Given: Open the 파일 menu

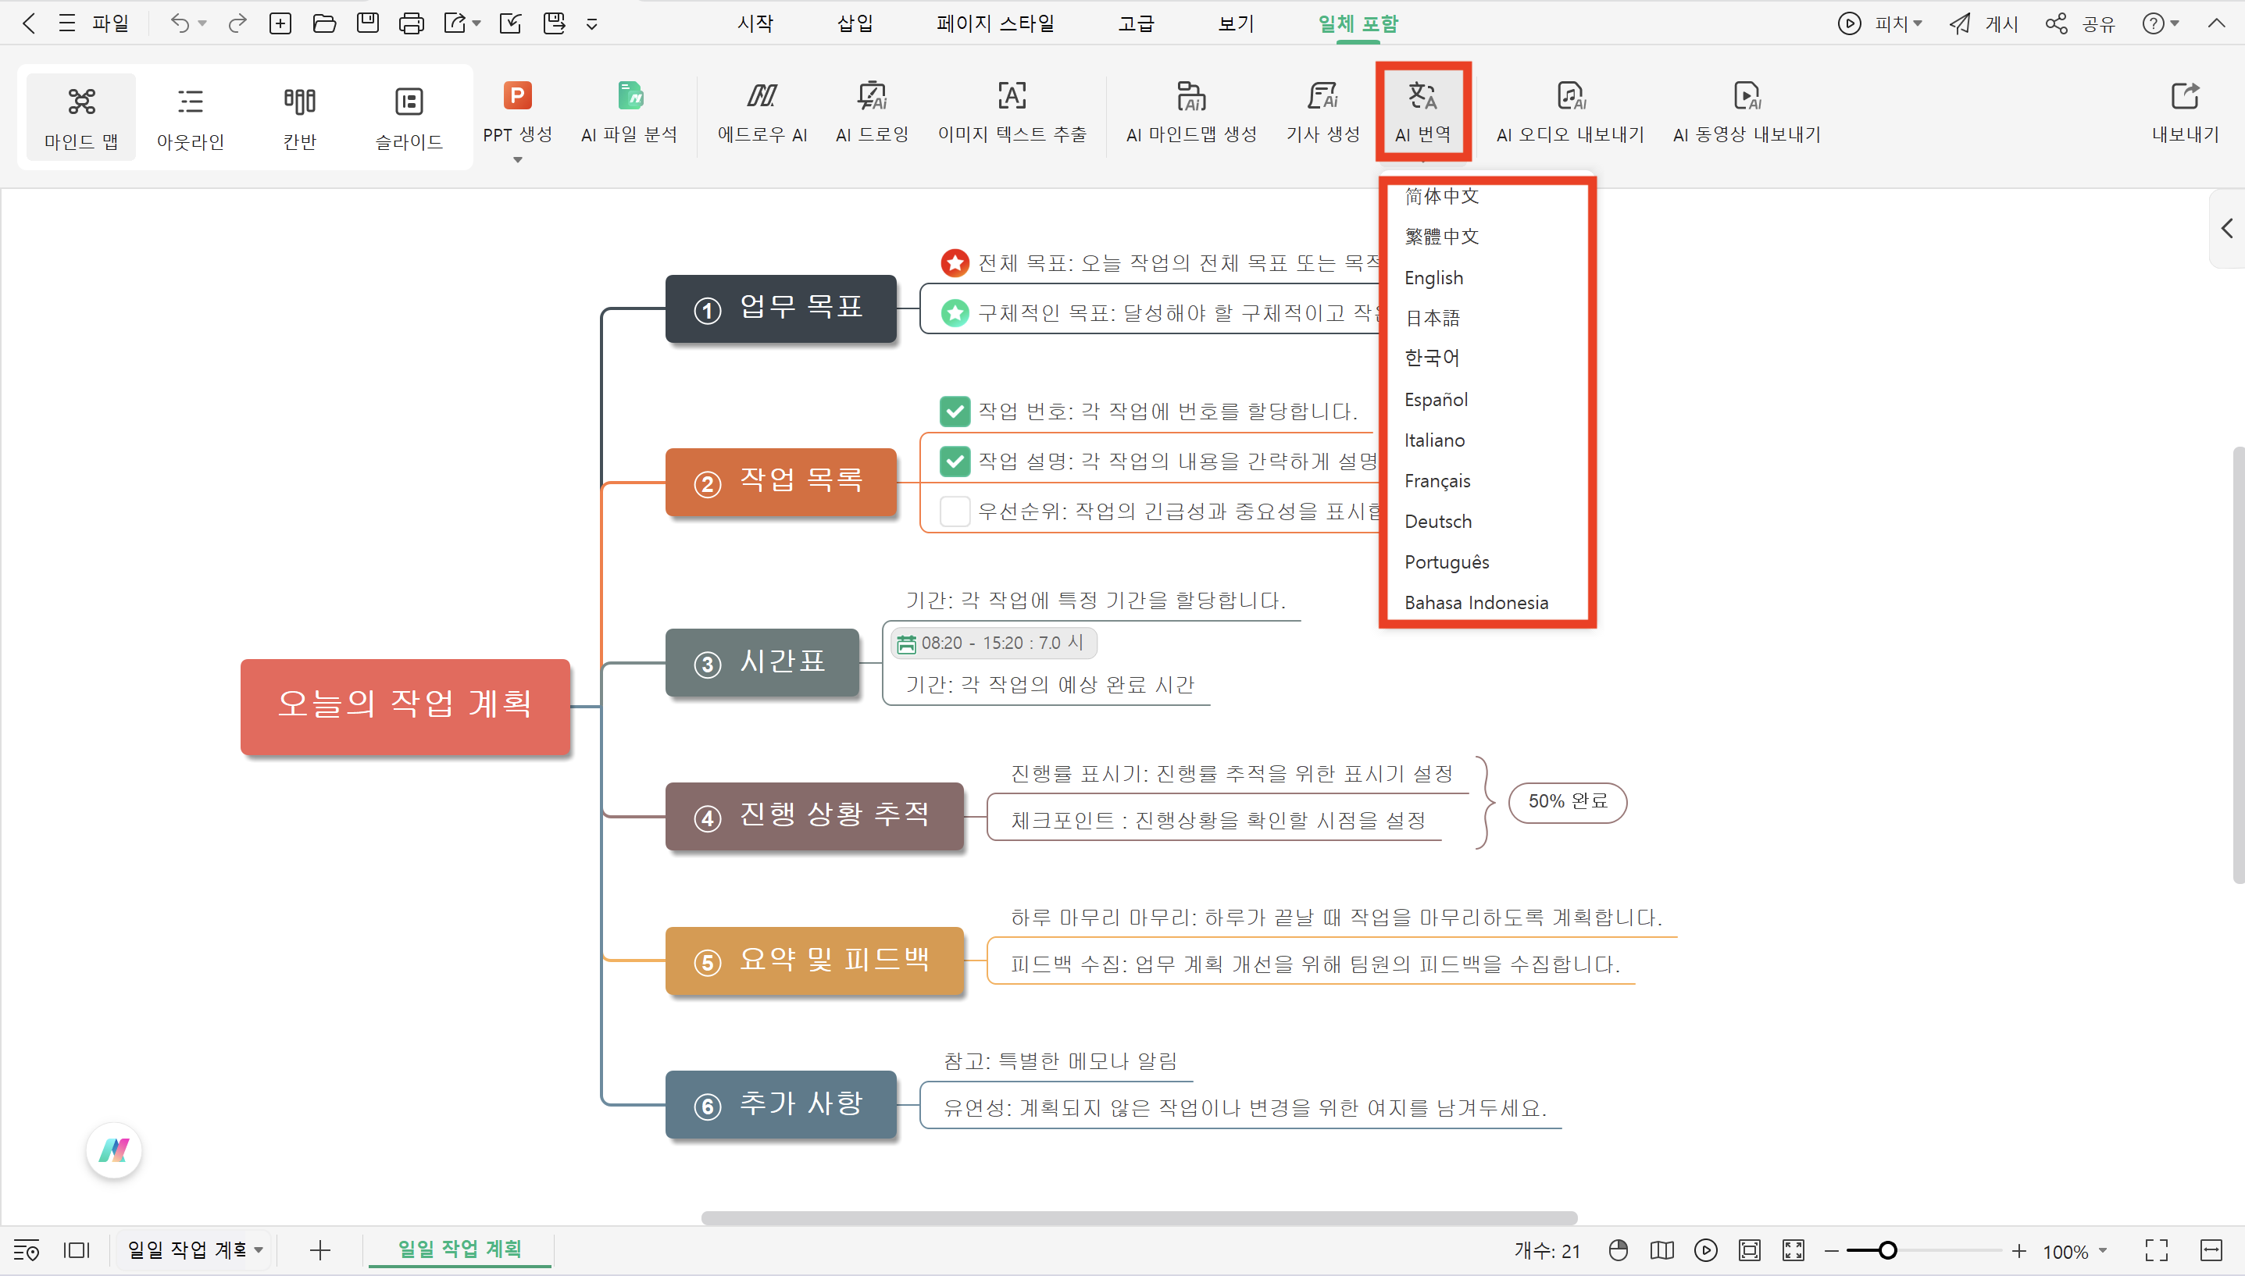Looking at the screenshot, I should [x=110, y=23].
